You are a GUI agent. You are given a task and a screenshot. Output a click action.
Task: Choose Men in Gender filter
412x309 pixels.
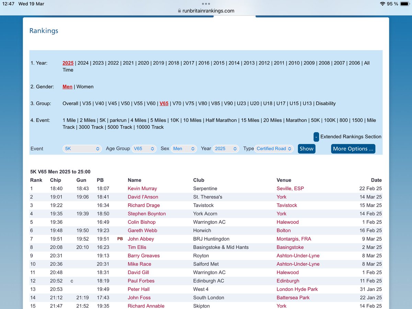pos(67,87)
